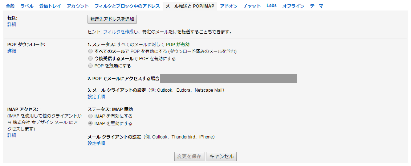Select 今後受信するメールで POP を有効にする
Image resolution: width=411 pixels, height=166 pixels.
[x=90, y=59]
